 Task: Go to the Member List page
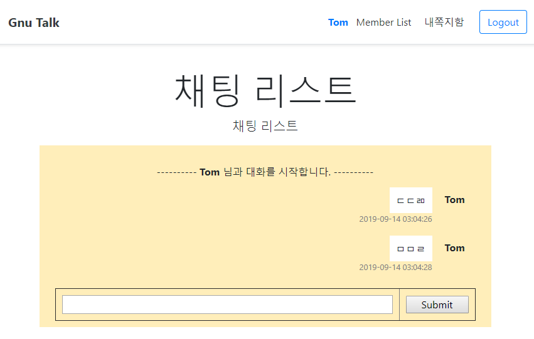pyautogui.click(x=383, y=23)
